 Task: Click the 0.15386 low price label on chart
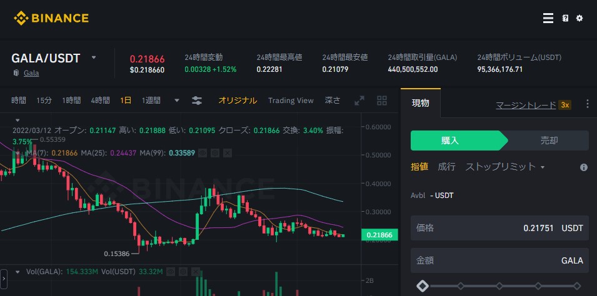tap(117, 254)
